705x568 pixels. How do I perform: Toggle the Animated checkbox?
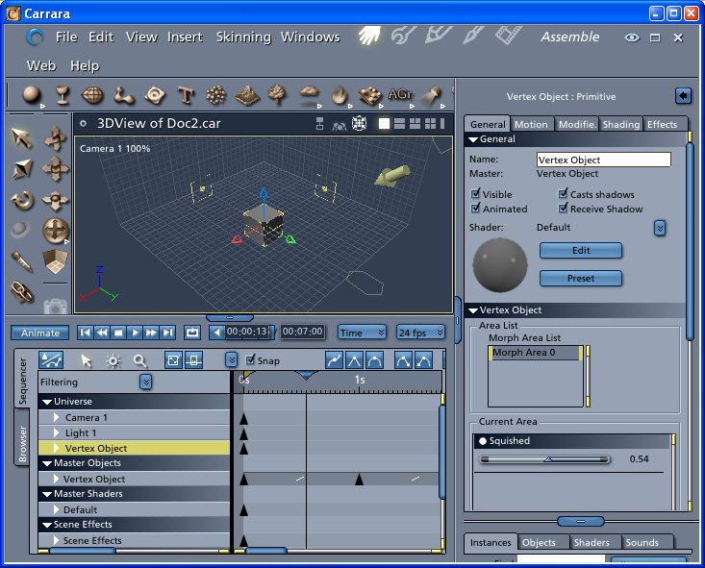tap(475, 208)
